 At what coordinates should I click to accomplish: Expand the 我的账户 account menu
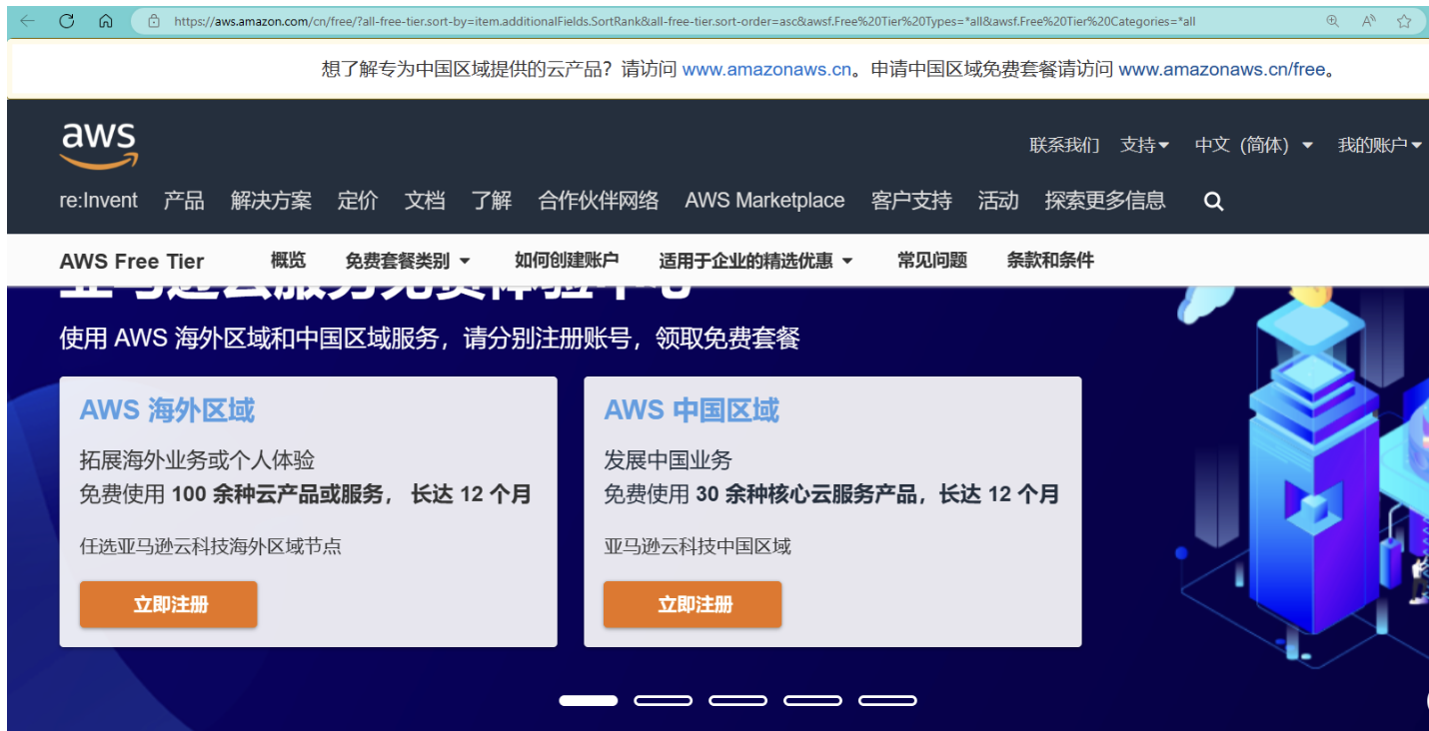coord(1378,146)
